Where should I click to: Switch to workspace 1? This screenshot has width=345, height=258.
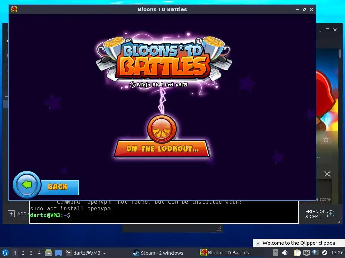point(15,253)
